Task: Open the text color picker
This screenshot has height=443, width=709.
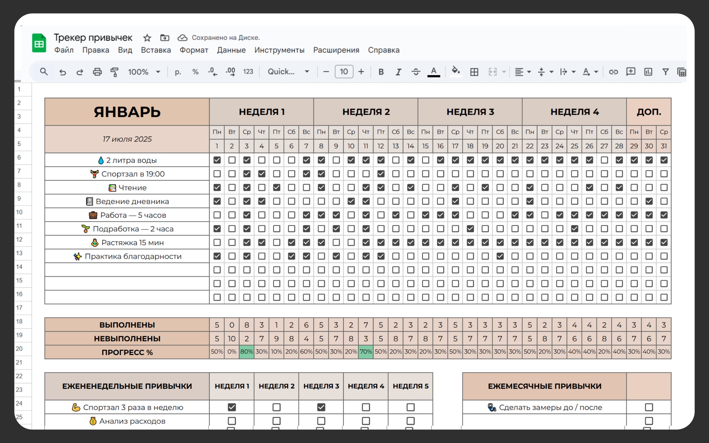Action: click(433, 72)
